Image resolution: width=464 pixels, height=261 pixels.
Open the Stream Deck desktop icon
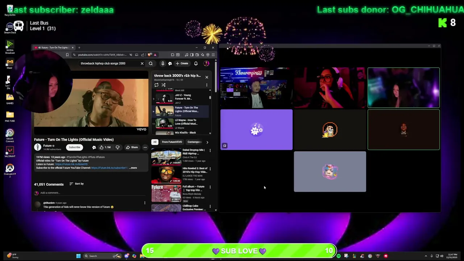point(10,28)
